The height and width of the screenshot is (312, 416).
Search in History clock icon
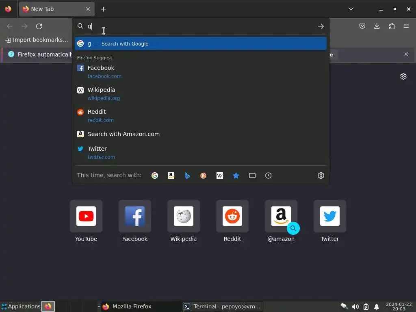[269, 175]
